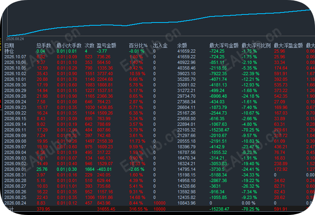Click trade count 1664 cell
The height and width of the screenshot is (215, 315).
click(90, 169)
